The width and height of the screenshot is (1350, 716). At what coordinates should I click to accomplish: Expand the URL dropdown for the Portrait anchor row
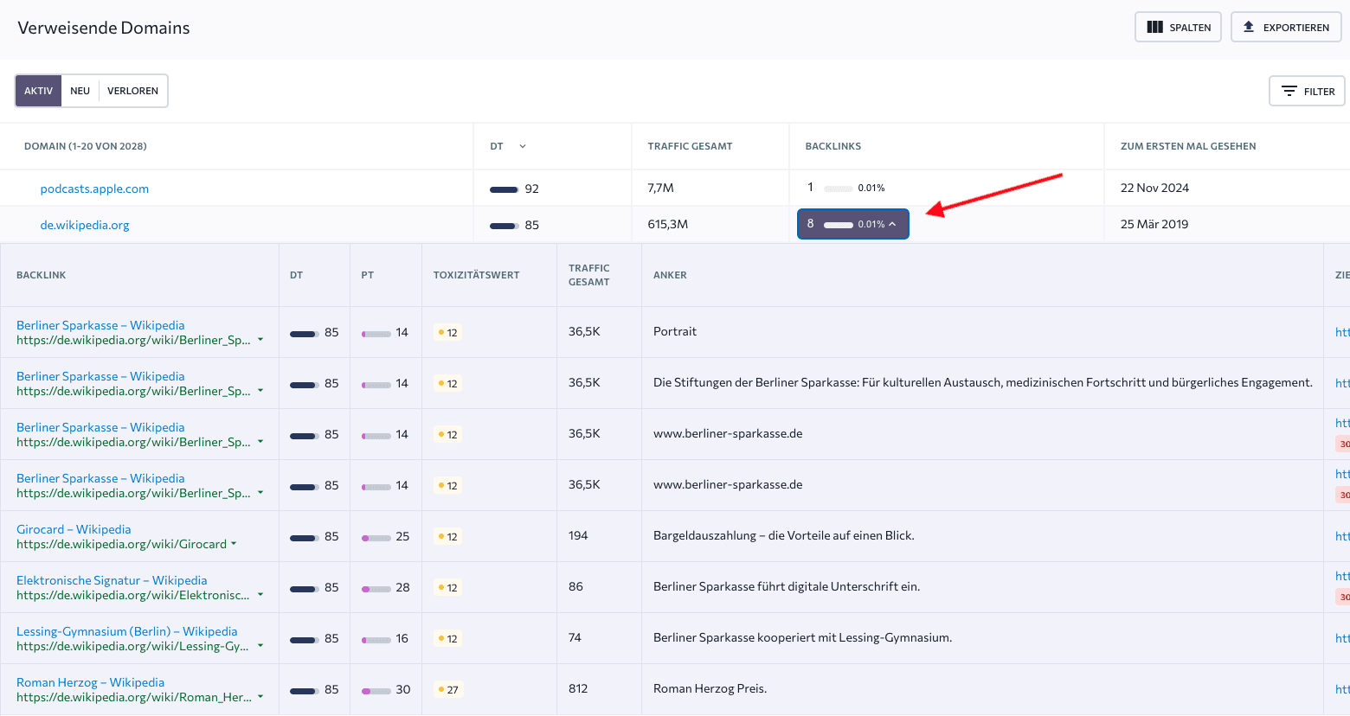tap(260, 340)
